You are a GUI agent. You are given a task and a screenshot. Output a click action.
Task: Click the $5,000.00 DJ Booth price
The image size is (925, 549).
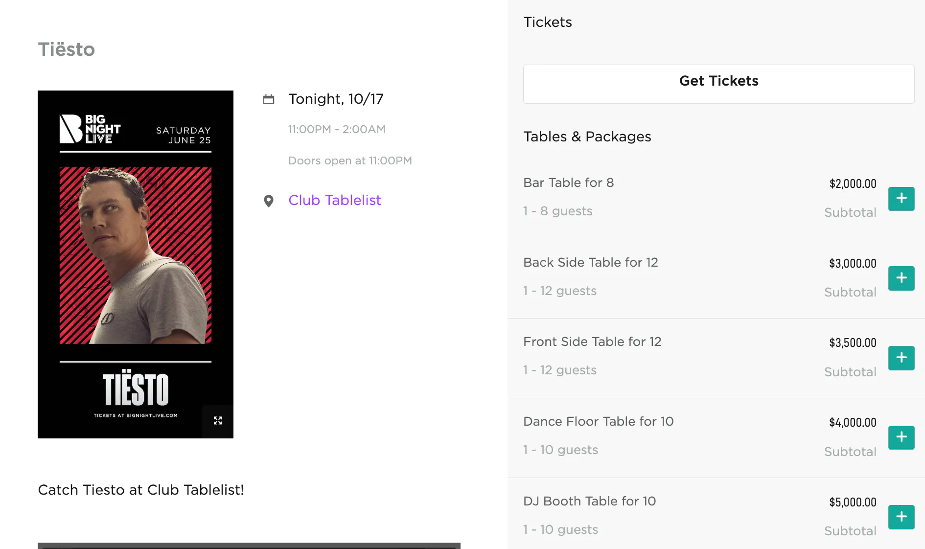coord(852,502)
